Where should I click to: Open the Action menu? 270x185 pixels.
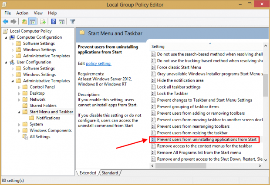click(22, 13)
